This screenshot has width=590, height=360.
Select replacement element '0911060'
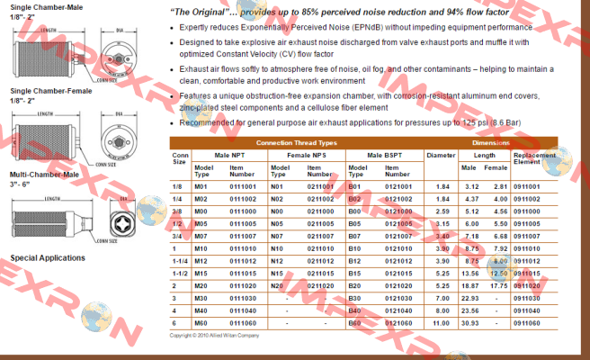(x=527, y=323)
